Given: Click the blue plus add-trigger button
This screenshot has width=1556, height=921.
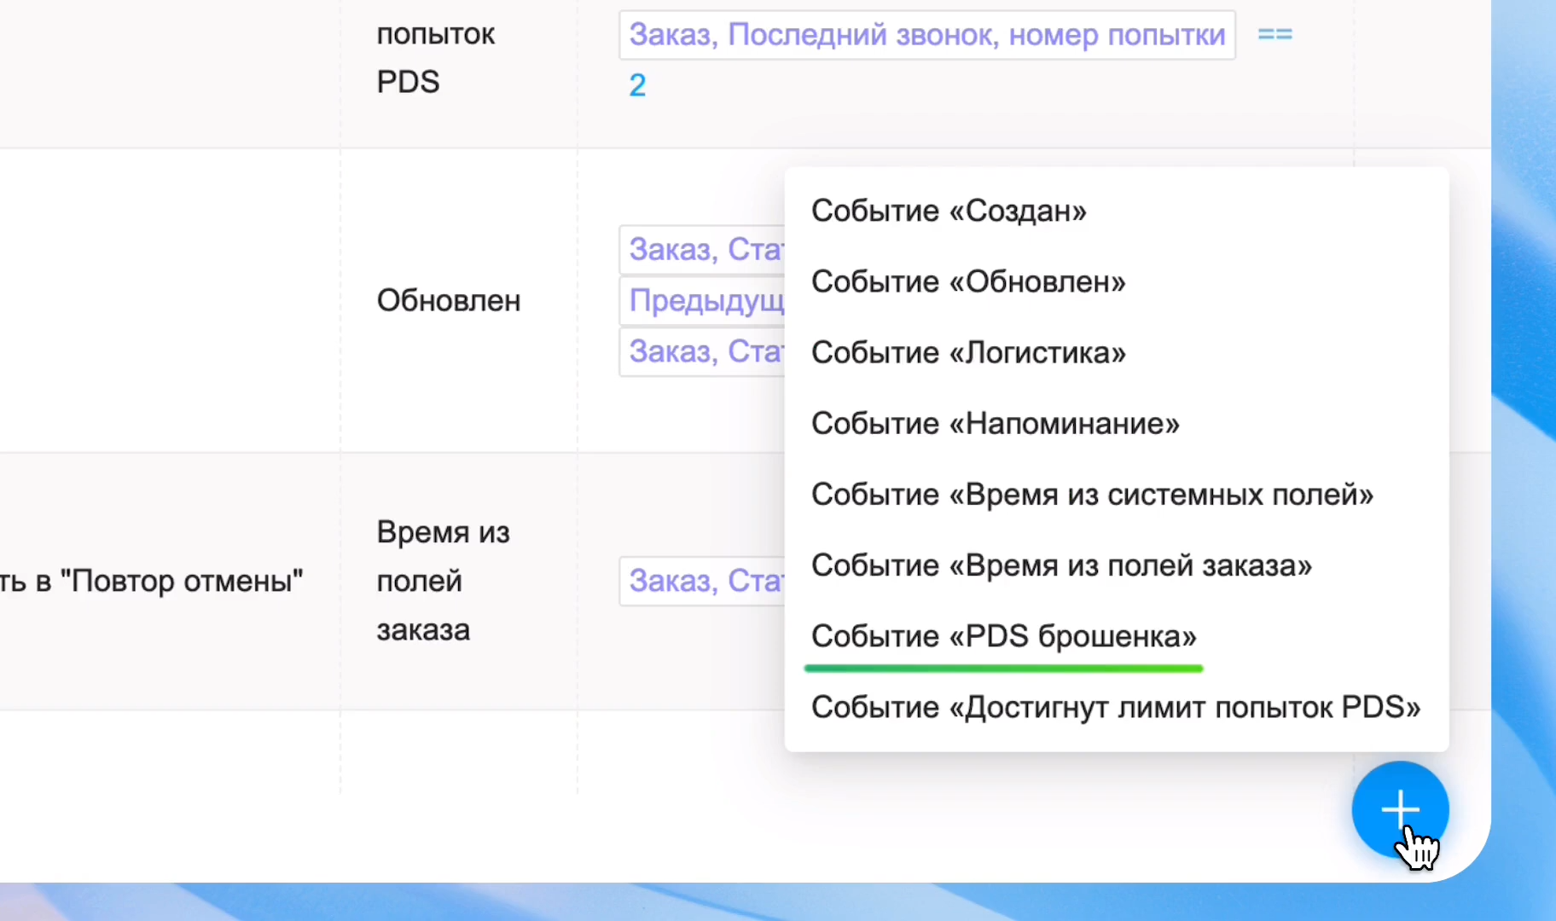Looking at the screenshot, I should click(1400, 809).
